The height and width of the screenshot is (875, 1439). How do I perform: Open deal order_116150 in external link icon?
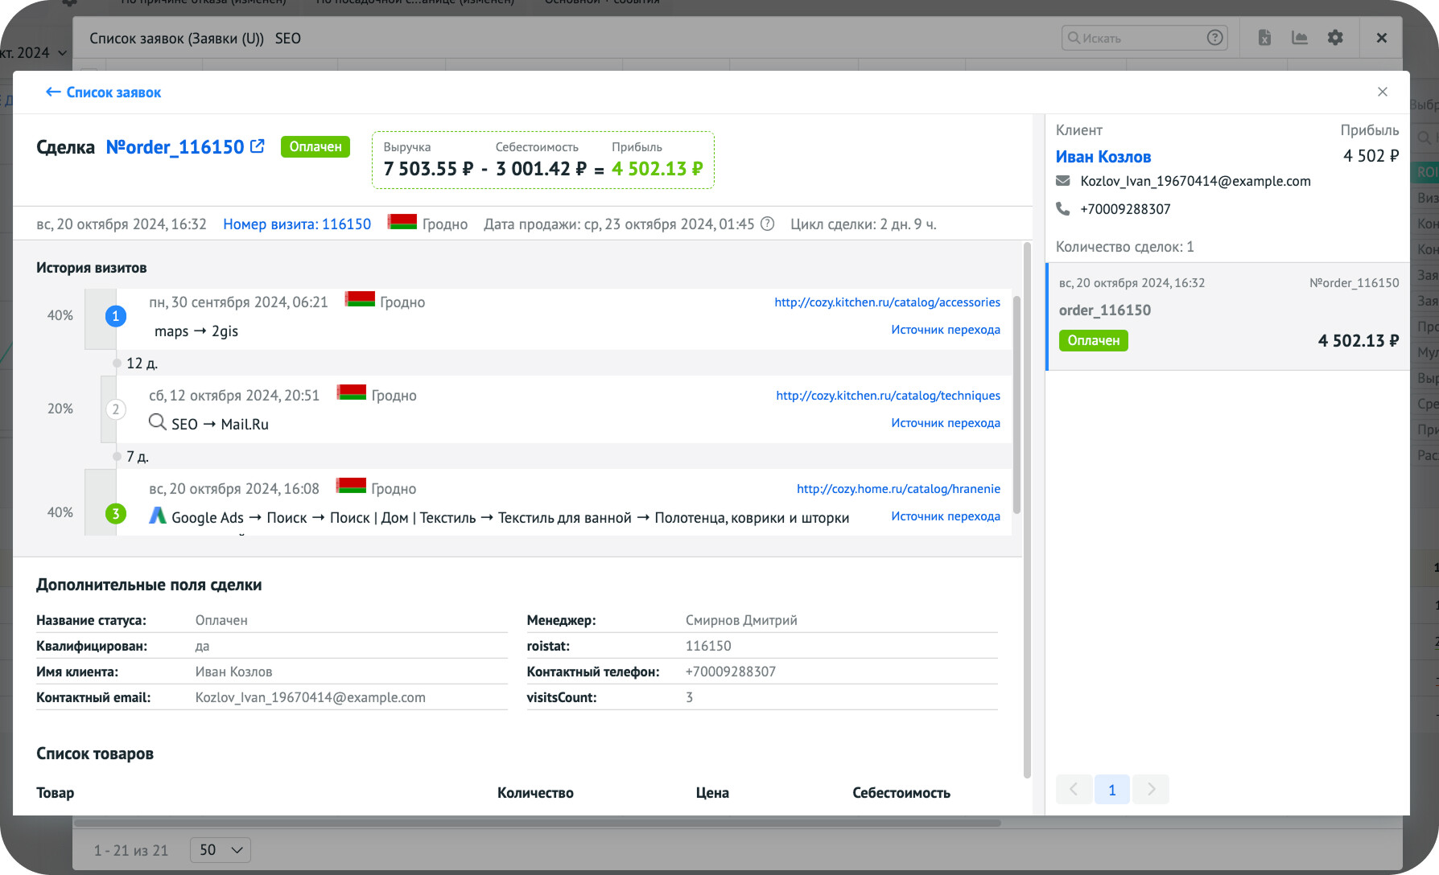coord(258,146)
